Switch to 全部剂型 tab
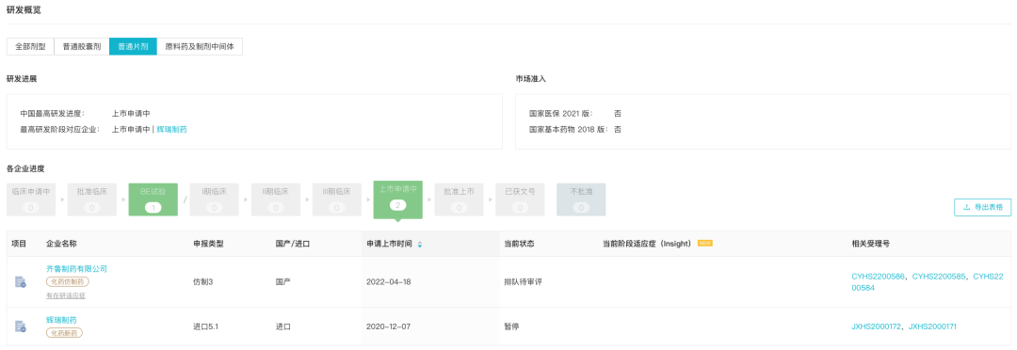1017x350 pixels. pos(30,47)
